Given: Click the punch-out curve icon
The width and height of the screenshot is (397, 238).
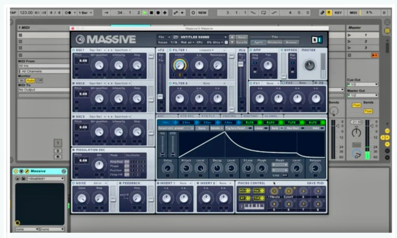Looking at the screenshot, I should pyautogui.click(x=274, y=12).
